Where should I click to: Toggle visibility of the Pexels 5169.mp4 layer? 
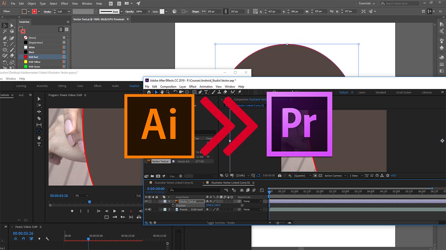pyautogui.click(x=146, y=209)
